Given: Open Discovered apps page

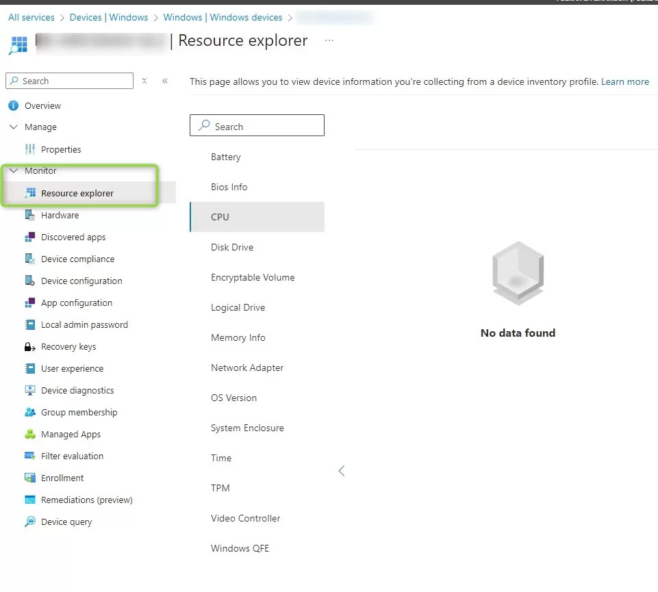Looking at the screenshot, I should (73, 237).
